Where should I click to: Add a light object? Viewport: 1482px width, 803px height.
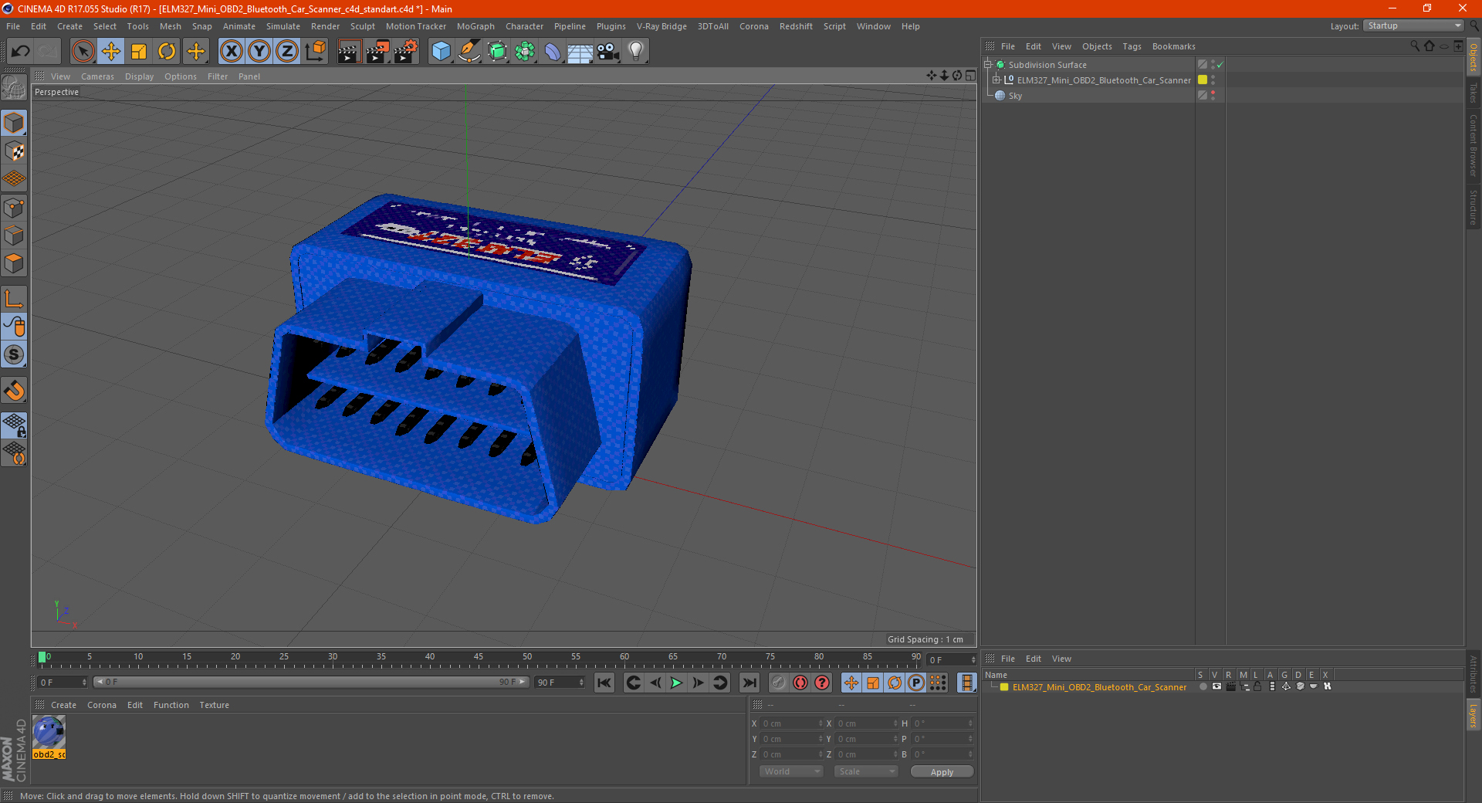(636, 52)
